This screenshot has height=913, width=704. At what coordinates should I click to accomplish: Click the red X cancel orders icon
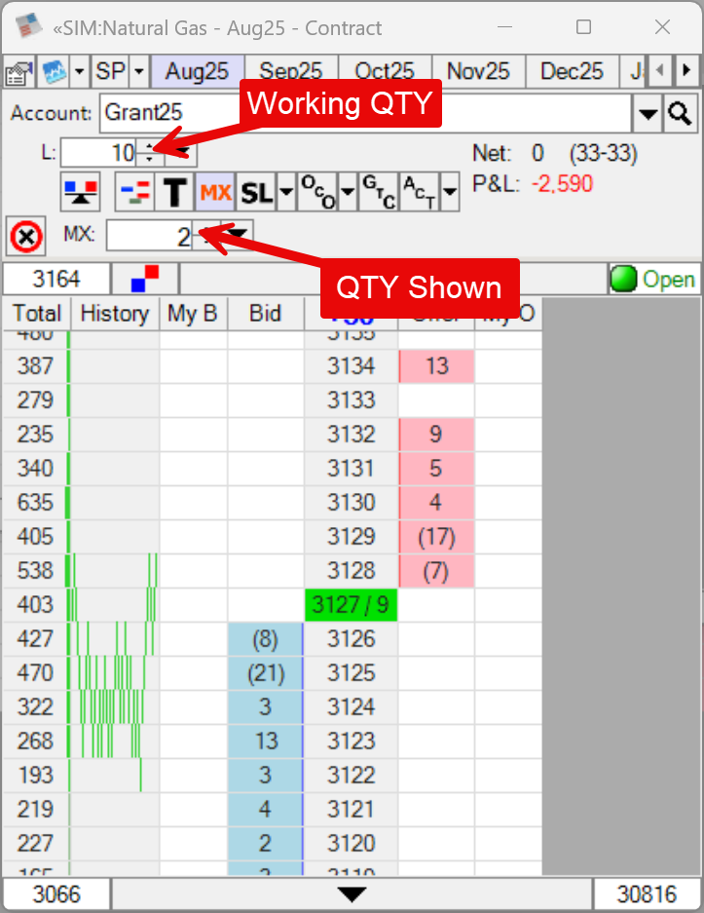[26, 237]
